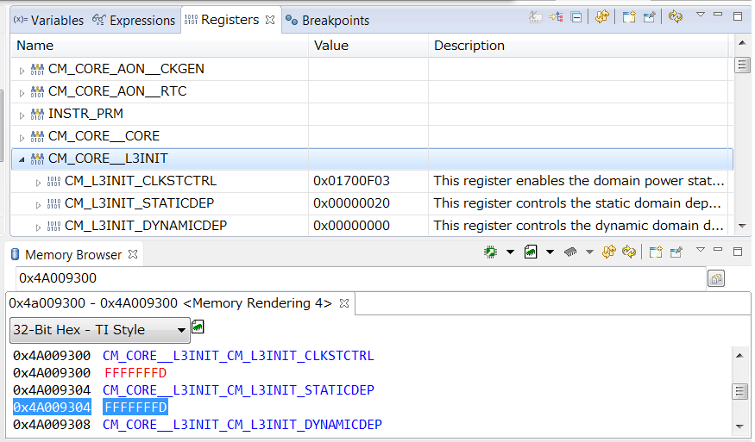The width and height of the screenshot is (755, 442).
Task: Click the memory rendering scrollbar thumb
Action: [739, 391]
